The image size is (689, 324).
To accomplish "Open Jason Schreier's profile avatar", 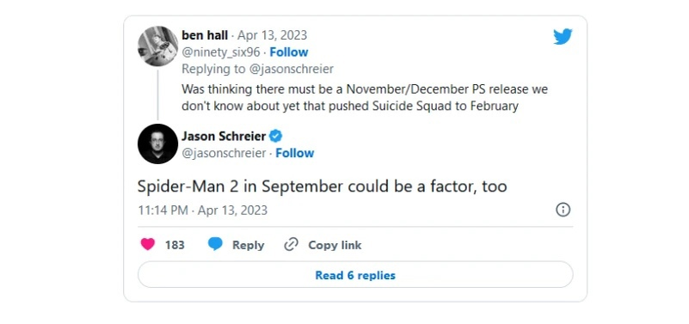I will click(x=157, y=144).
